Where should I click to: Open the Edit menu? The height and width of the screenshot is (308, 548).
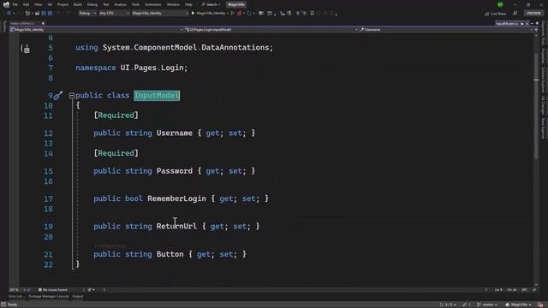(27, 4)
